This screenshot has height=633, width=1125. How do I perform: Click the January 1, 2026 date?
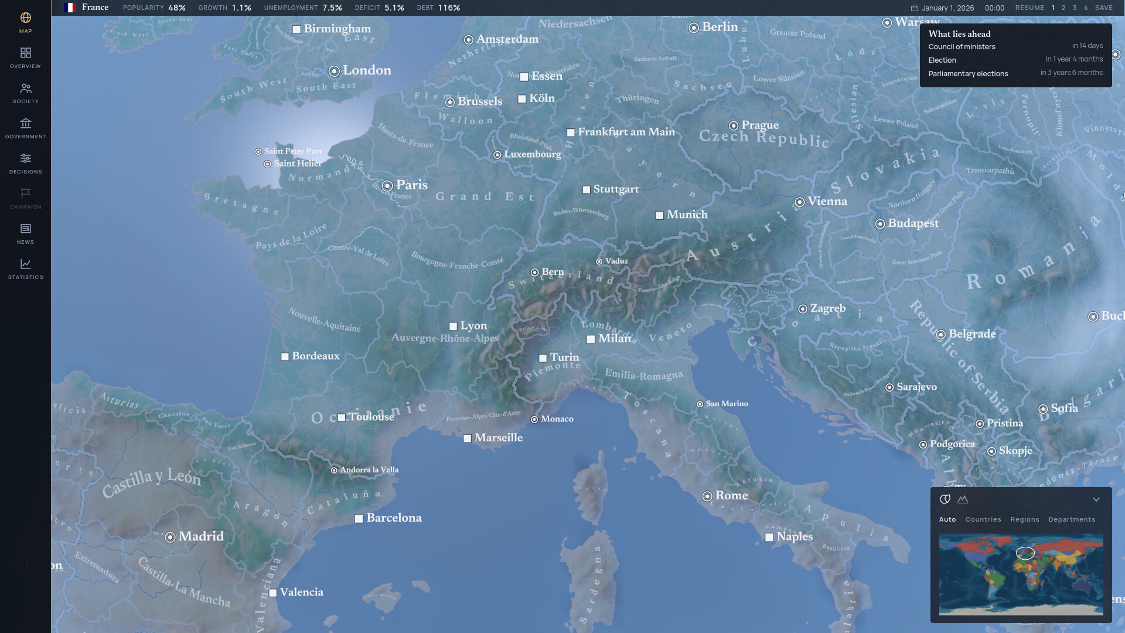(947, 8)
